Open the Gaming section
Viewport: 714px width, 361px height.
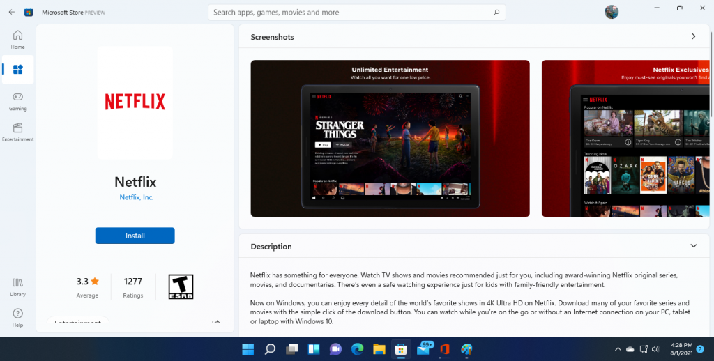coord(17,102)
